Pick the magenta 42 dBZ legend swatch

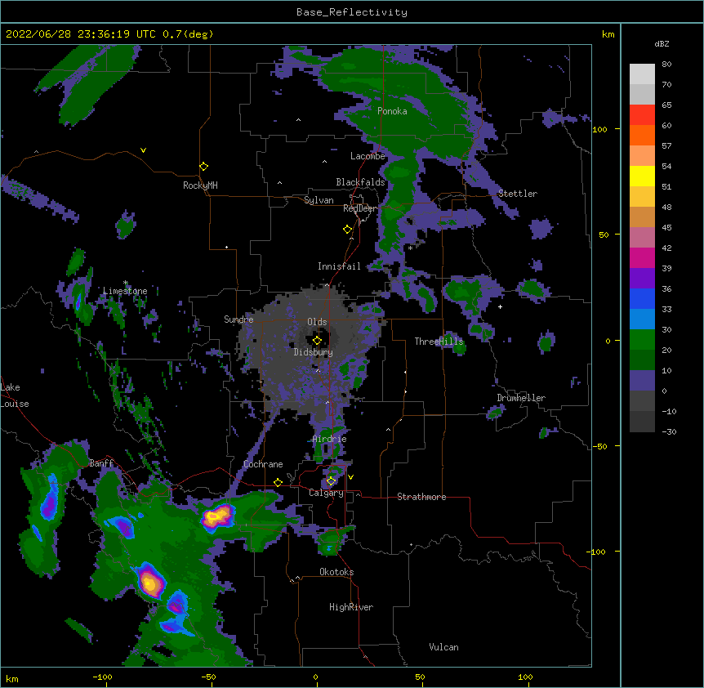642,257
